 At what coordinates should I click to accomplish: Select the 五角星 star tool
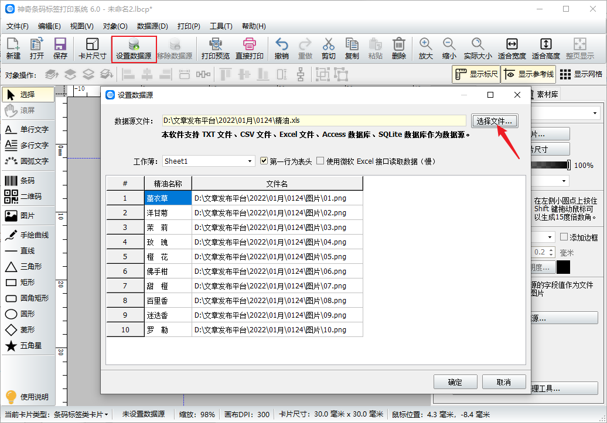click(x=27, y=346)
